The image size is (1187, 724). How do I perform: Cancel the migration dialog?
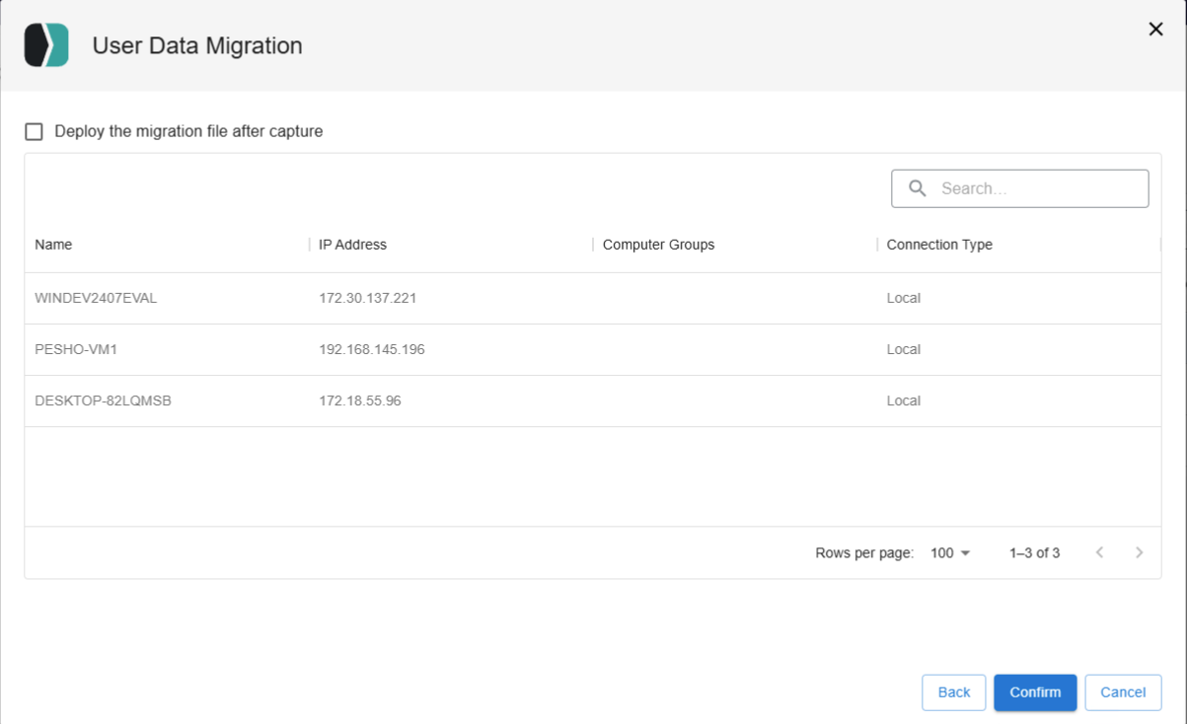1122,692
